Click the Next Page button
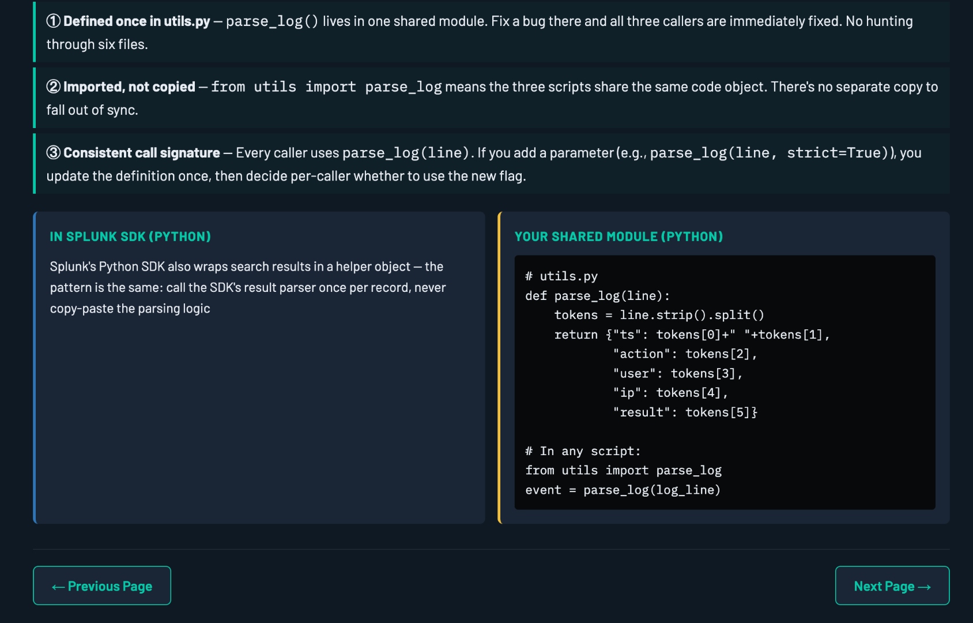Screen dimensions: 973x623 click(892, 586)
